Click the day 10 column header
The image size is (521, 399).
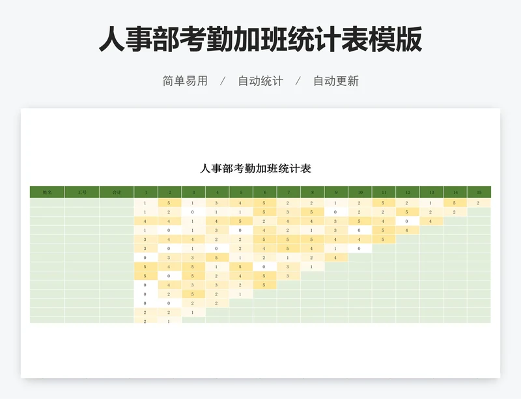[360, 193]
